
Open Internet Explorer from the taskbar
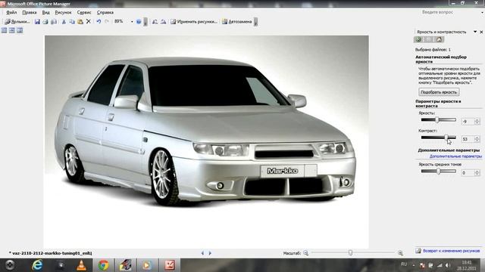coord(37,265)
